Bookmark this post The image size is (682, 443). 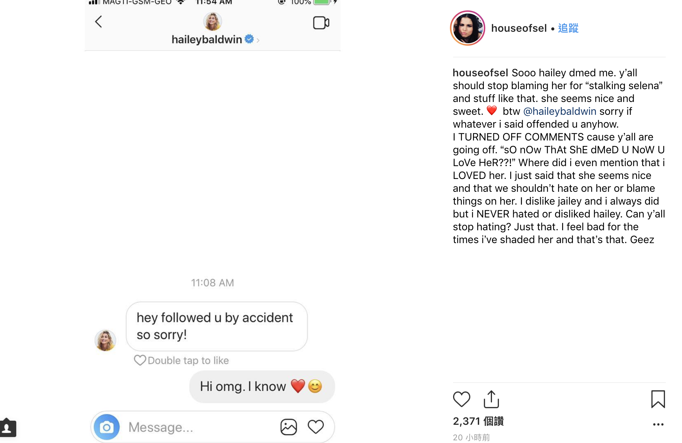coord(658,399)
